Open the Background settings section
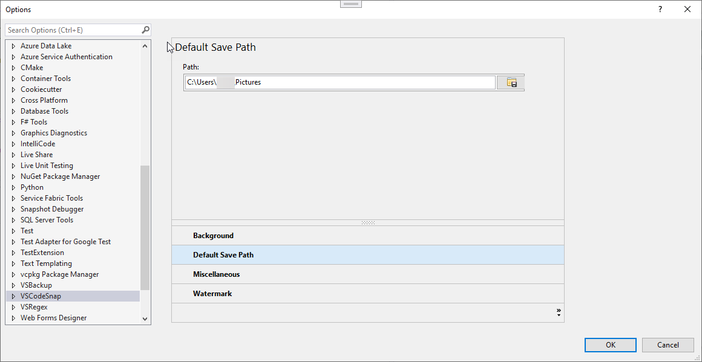Screen dimensions: 702x362 coord(213,236)
